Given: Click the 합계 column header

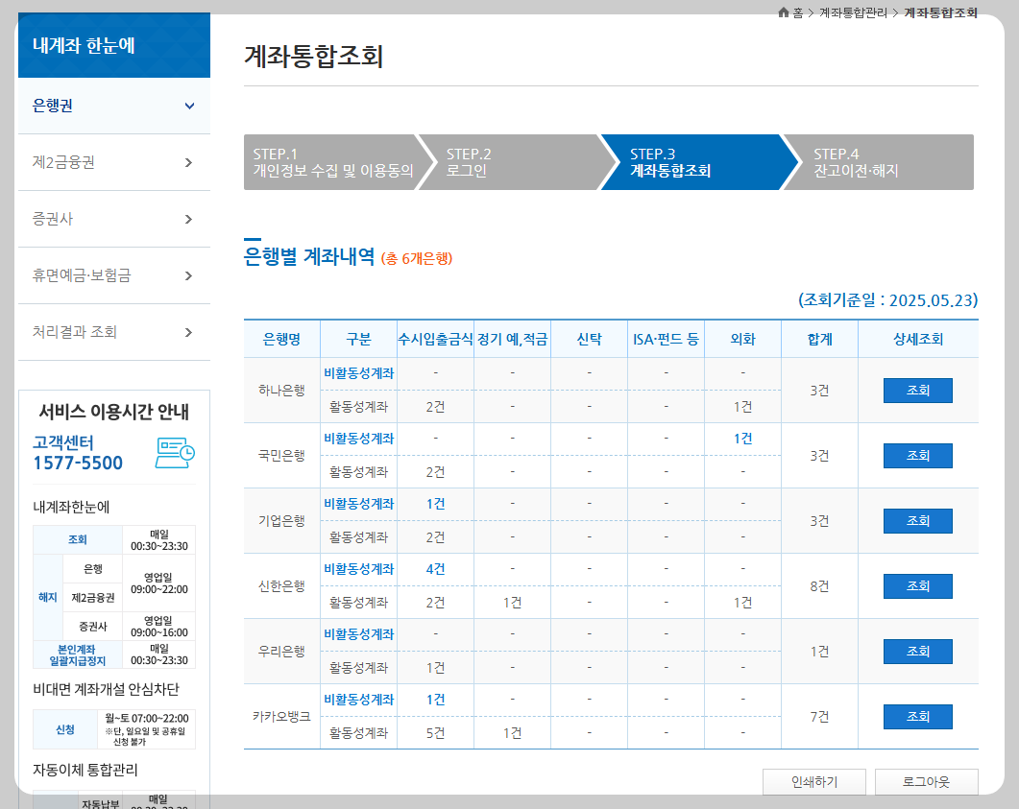Looking at the screenshot, I should (x=819, y=339).
